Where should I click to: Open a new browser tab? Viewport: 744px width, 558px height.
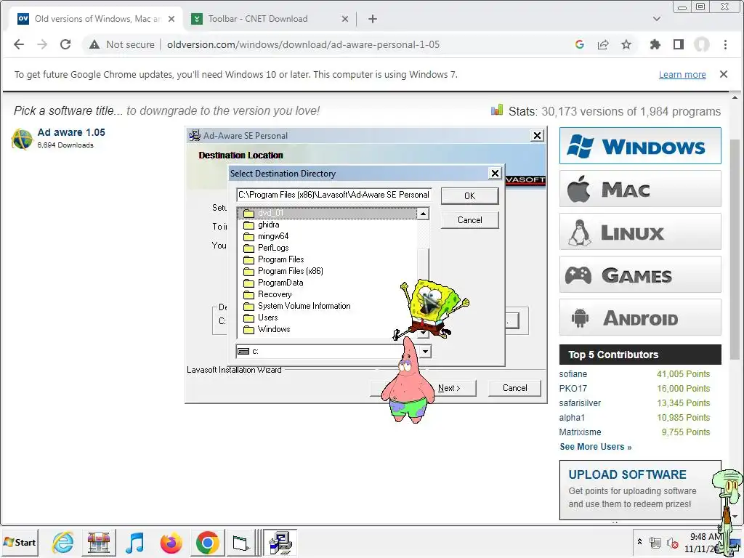[x=373, y=19]
